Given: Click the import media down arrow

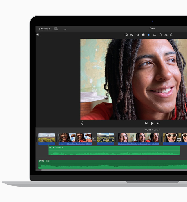Looking at the screenshot, I should pos(65,29).
